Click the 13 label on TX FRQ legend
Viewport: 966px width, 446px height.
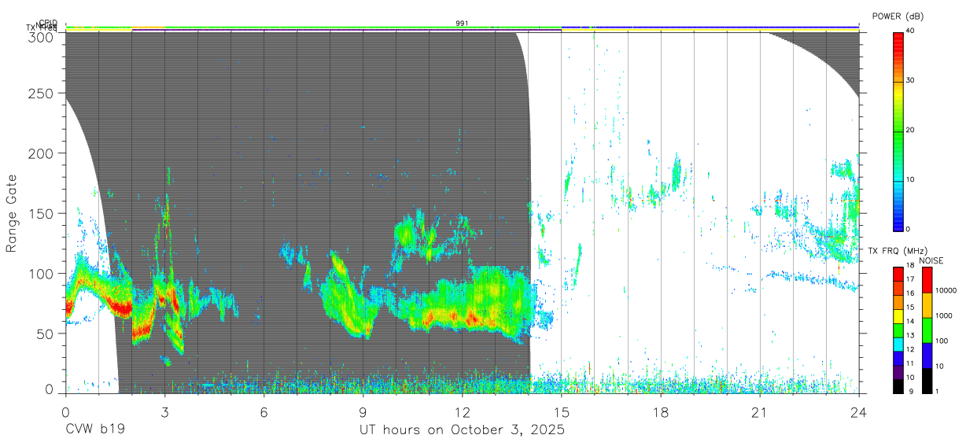(910, 336)
